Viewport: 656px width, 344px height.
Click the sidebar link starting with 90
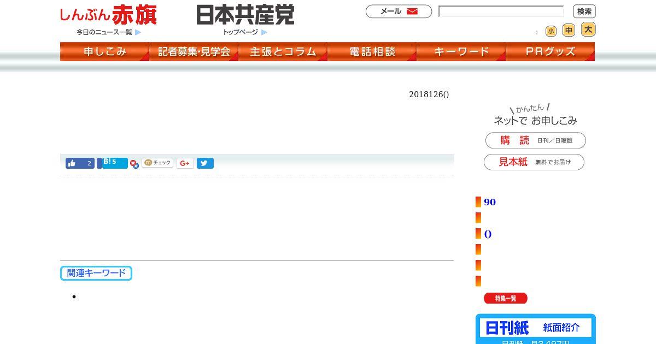490,202
